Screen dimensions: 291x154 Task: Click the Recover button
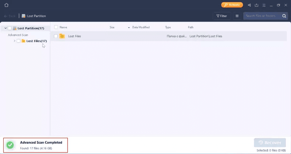(270, 143)
